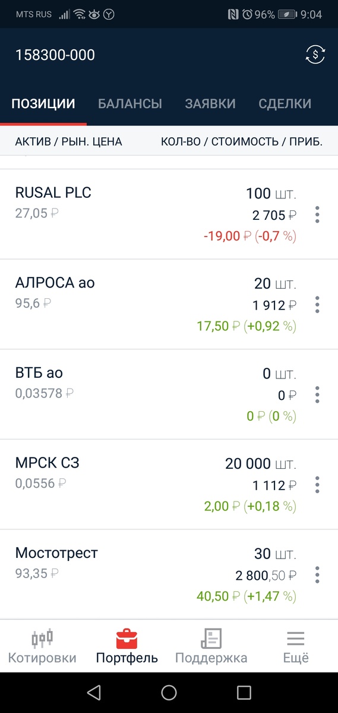This screenshot has width=338, height=713.
Task: Open options menu for АЛРОСА ао
Action: [318, 305]
